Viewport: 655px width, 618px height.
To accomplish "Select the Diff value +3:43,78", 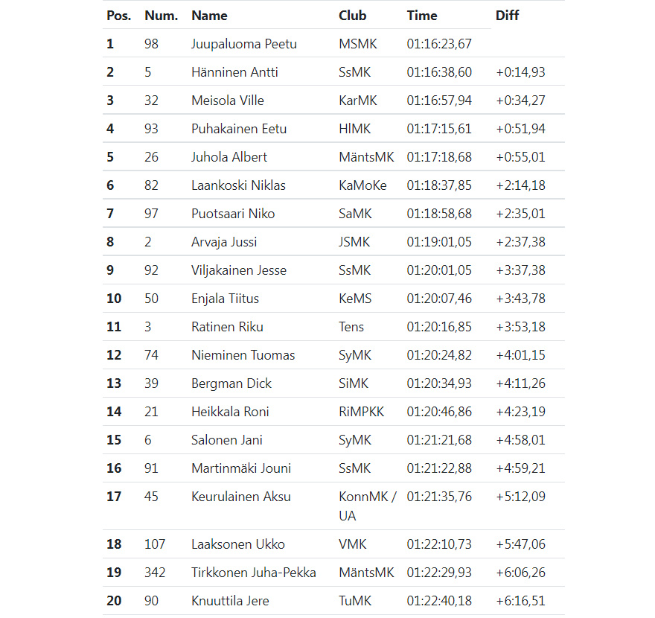I will pyautogui.click(x=520, y=299).
